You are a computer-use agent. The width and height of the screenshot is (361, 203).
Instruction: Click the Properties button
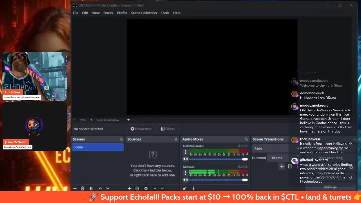pyautogui.click(x=141, y=129)
